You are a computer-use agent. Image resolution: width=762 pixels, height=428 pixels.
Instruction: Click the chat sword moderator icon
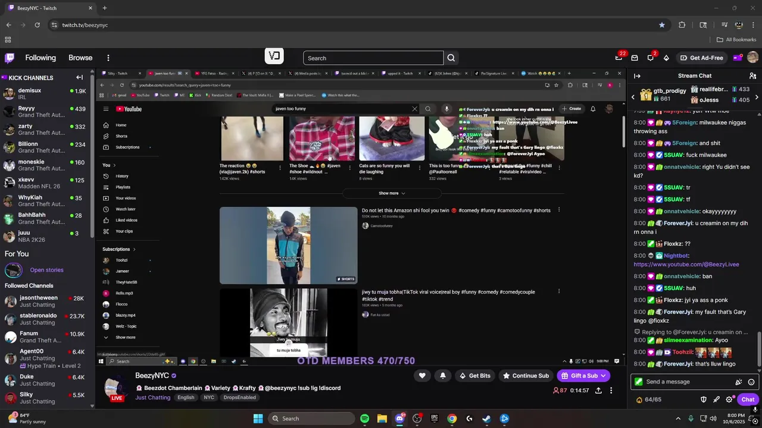(716, 399)
